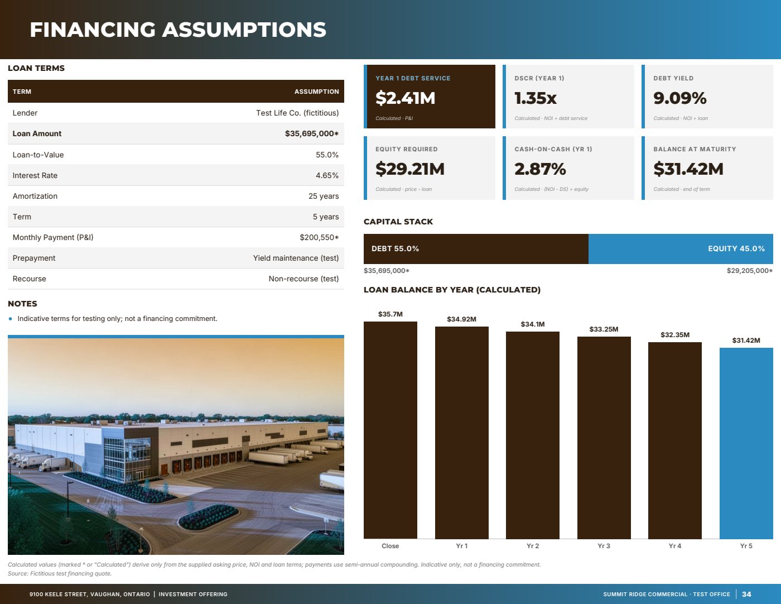Viewport: 781px width, 604px height.
Task: Click the "FINANCING ASSUMPTIONS" page title
Action: [178, 30]
